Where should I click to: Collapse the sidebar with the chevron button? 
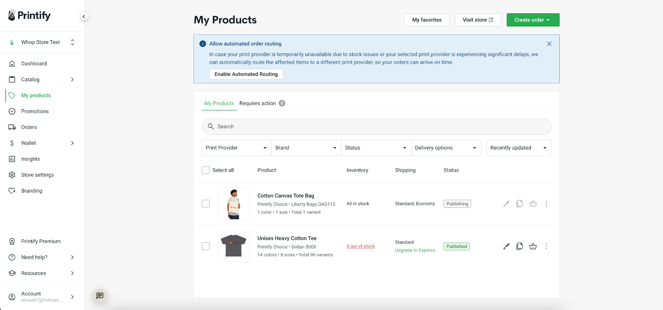[x=84, y=17]
